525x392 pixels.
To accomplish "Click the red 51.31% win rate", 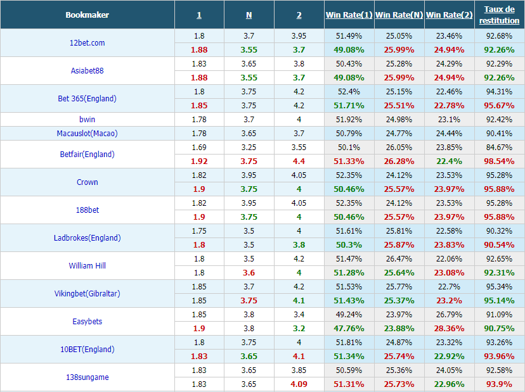I will point(349,384).
